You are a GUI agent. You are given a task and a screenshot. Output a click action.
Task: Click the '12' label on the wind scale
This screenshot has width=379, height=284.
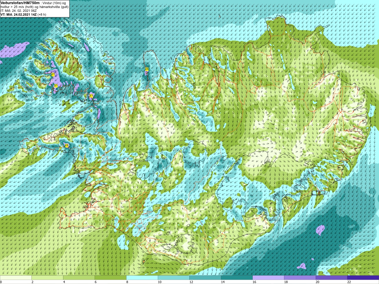pyautogui.click(x=191, y=282)
